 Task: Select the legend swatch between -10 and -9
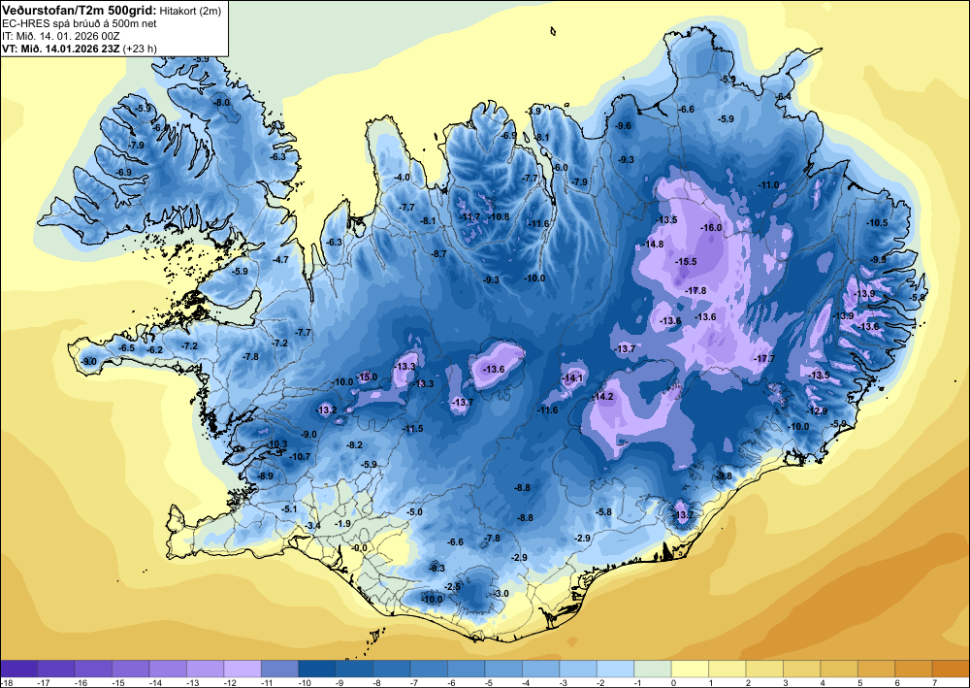[x=317, y=669]
